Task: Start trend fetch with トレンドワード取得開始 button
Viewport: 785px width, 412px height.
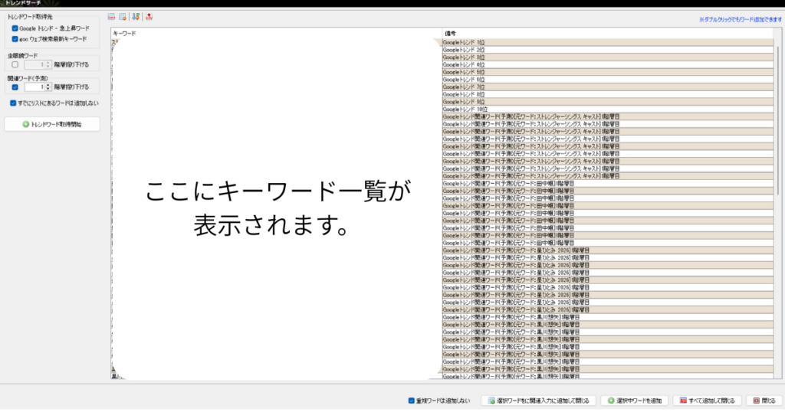Action: click(x=52, y=123)
